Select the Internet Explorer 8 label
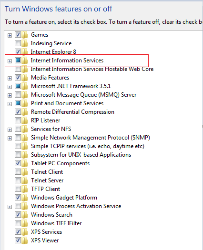This screenshot has height=250, width=203. [53, 52]
